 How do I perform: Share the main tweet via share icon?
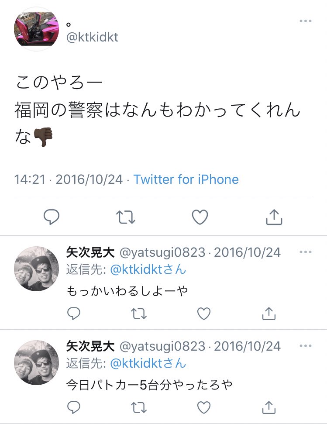point(274,217)
